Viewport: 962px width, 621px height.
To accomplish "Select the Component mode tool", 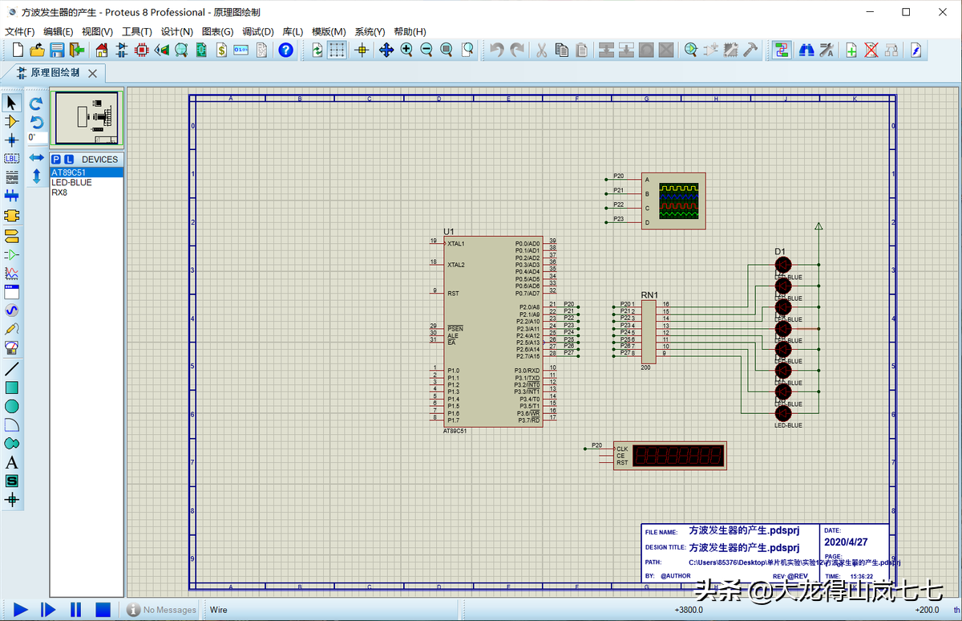I will (x=11, y=121).
